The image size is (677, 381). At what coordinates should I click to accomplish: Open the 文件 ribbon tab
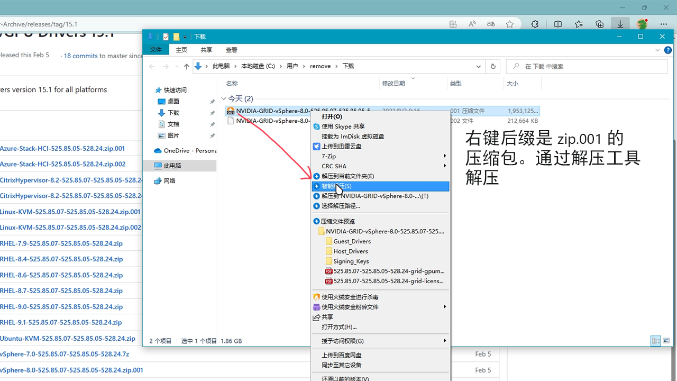click(156, 50)
